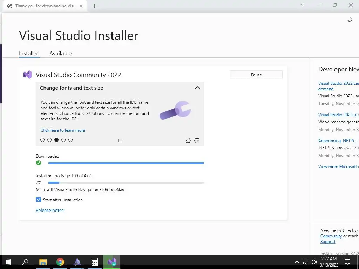Image resolution: width=359 pixels, height=269 pixels.
Task: Select the fourth tip page dot
Action: pyautogui.click(x=63, y=140)
